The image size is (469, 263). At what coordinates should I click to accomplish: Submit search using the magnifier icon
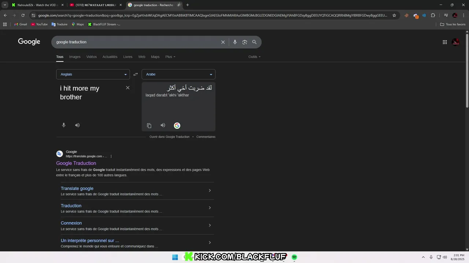[x=254, y=42]
